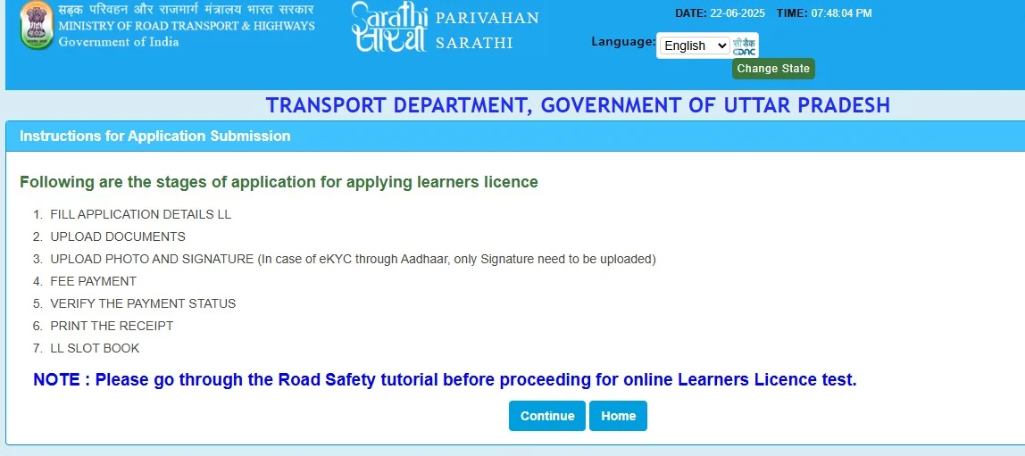The height and width of the screenshot is (456, 1025).
Task: Click the Ministry of Road Transport & Highways text
Action: [x=187, y=26]
